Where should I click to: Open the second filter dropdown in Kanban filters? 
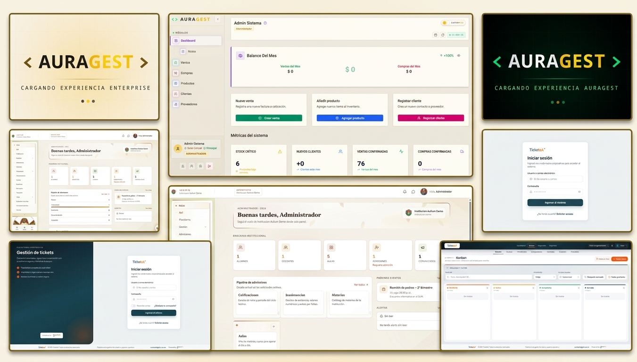click(569, 277)
